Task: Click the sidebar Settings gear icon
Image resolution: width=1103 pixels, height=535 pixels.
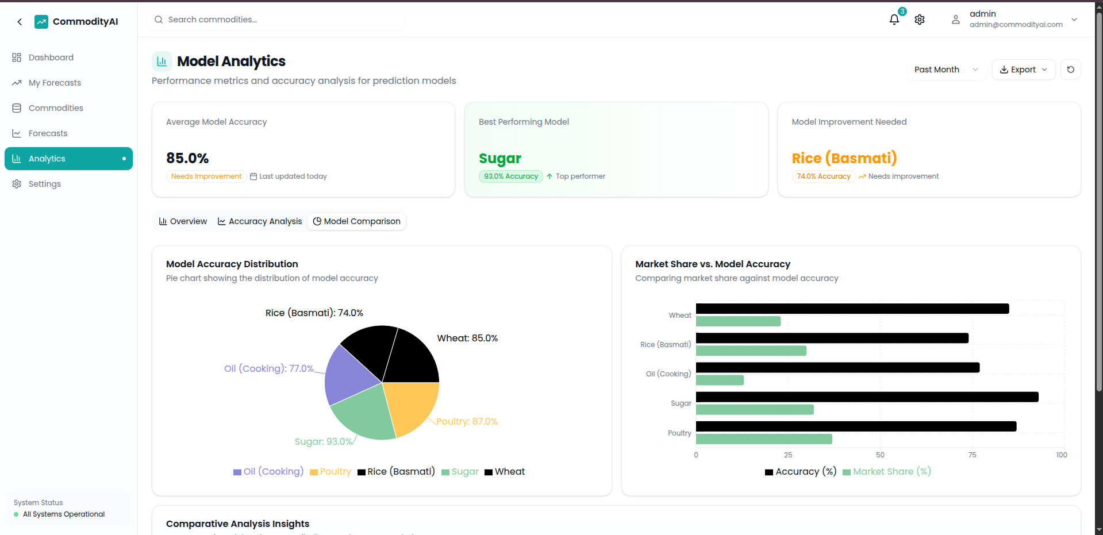Action: (x=17, y=184)
